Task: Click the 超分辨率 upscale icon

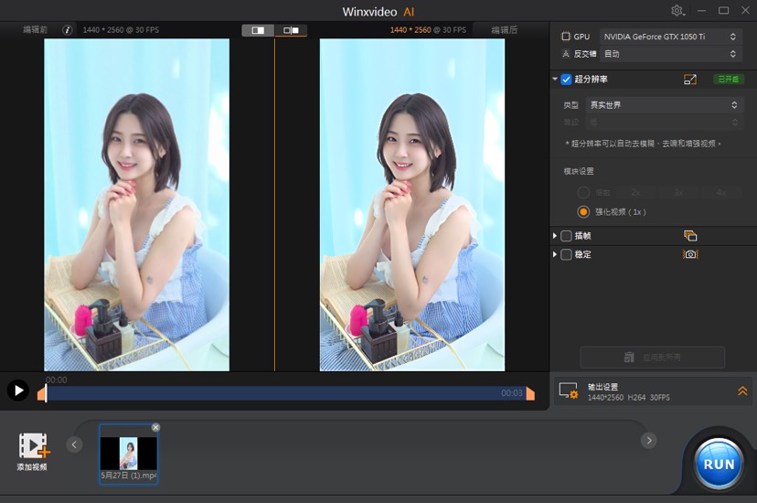Action: point(690,80)
